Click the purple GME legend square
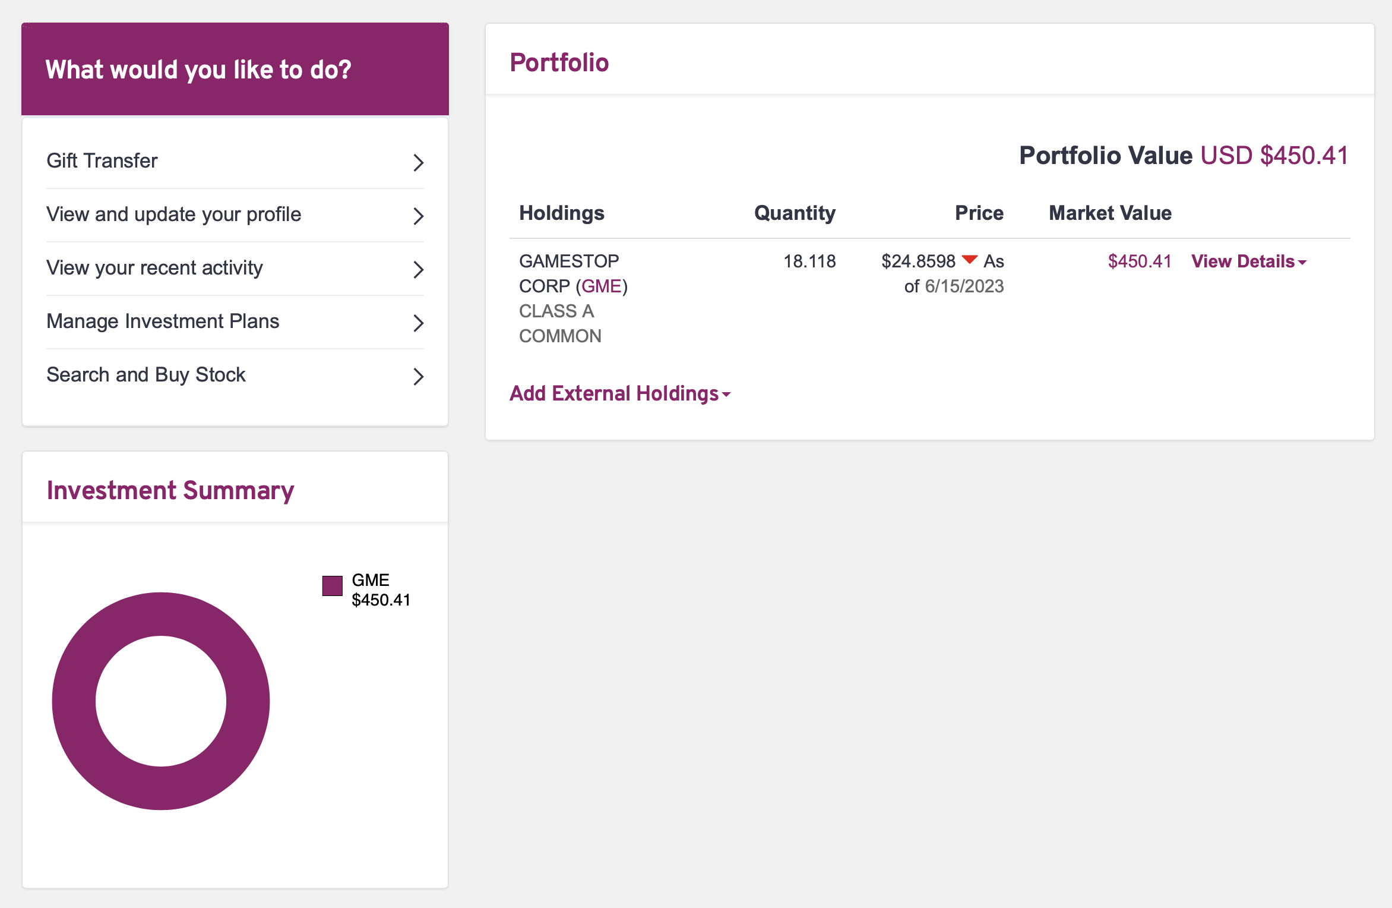This screenshot has width=1392, height=908. (331, 587)
